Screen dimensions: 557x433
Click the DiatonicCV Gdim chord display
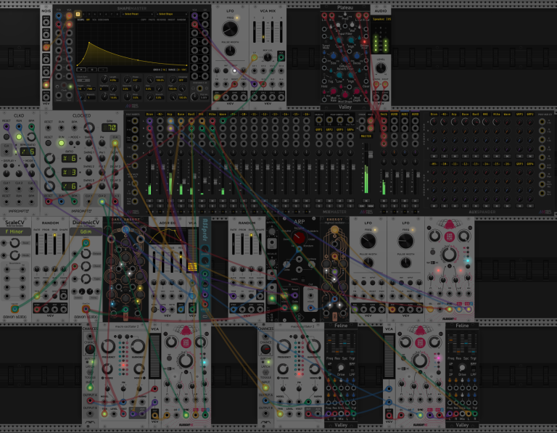tap(86, 231)
